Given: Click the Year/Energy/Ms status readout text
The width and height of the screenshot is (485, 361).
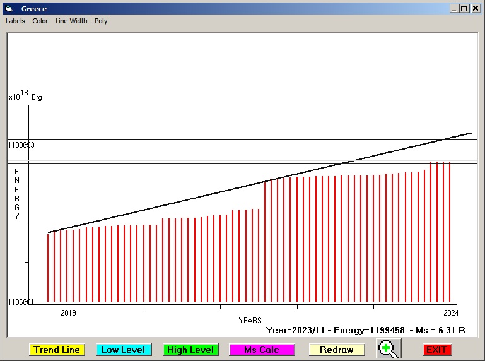Looking at the screenshot, I should 366,330.
